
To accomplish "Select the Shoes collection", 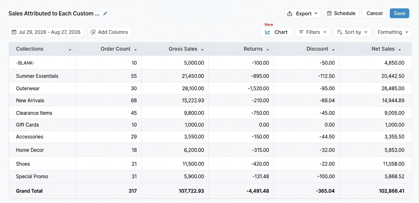I will point(23,164).
